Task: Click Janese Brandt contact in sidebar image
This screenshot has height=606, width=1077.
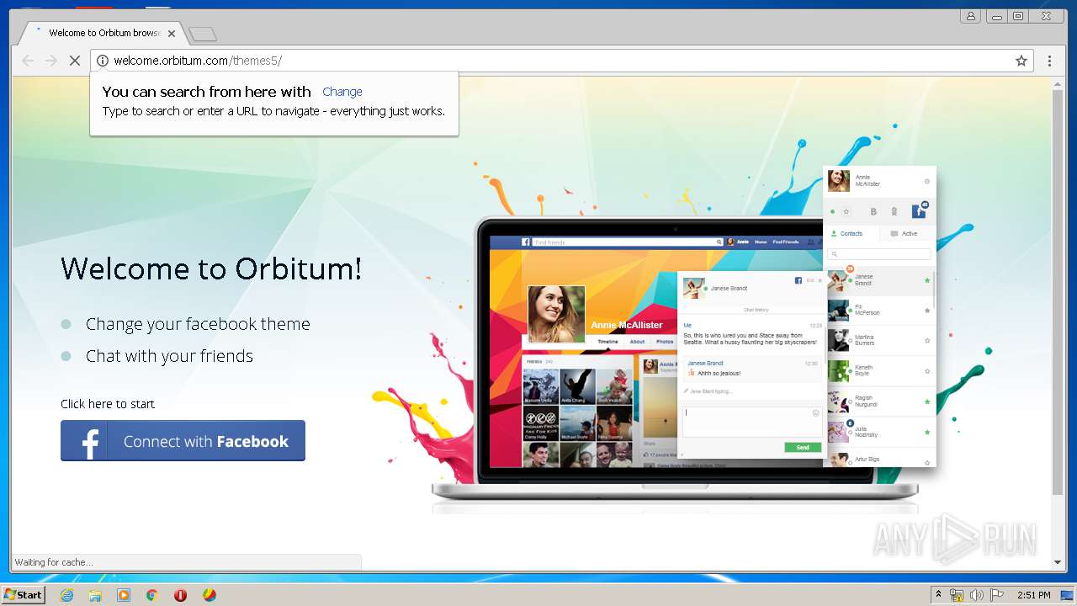Action: (879, 280)
